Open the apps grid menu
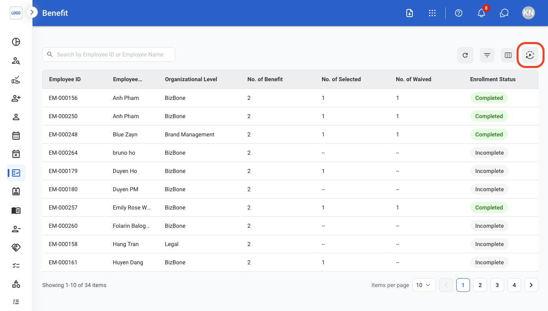 tap(432, 13)
